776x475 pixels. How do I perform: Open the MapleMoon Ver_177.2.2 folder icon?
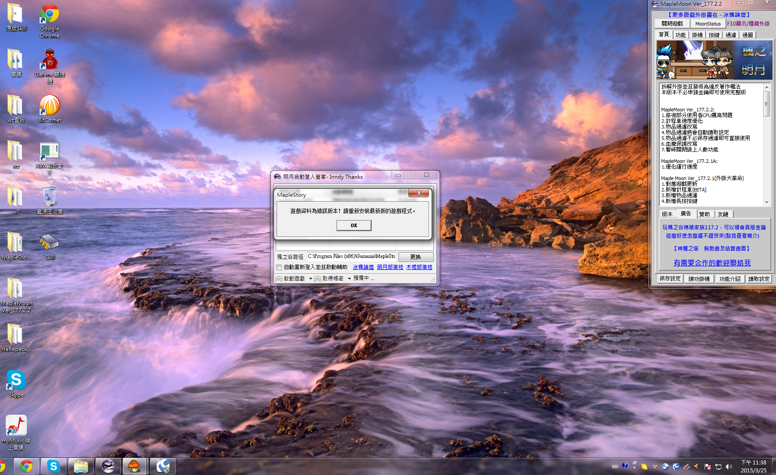[x=16, y=295]
